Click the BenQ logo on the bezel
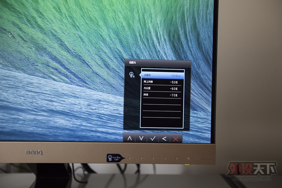This screenshot has height=188, width=282. click(34, 152)
